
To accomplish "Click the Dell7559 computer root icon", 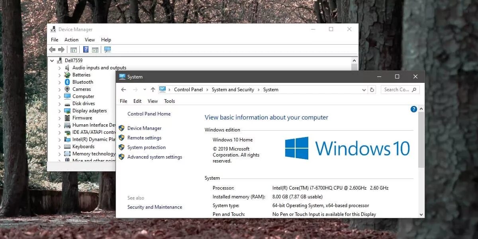I will tap(60, 61).
